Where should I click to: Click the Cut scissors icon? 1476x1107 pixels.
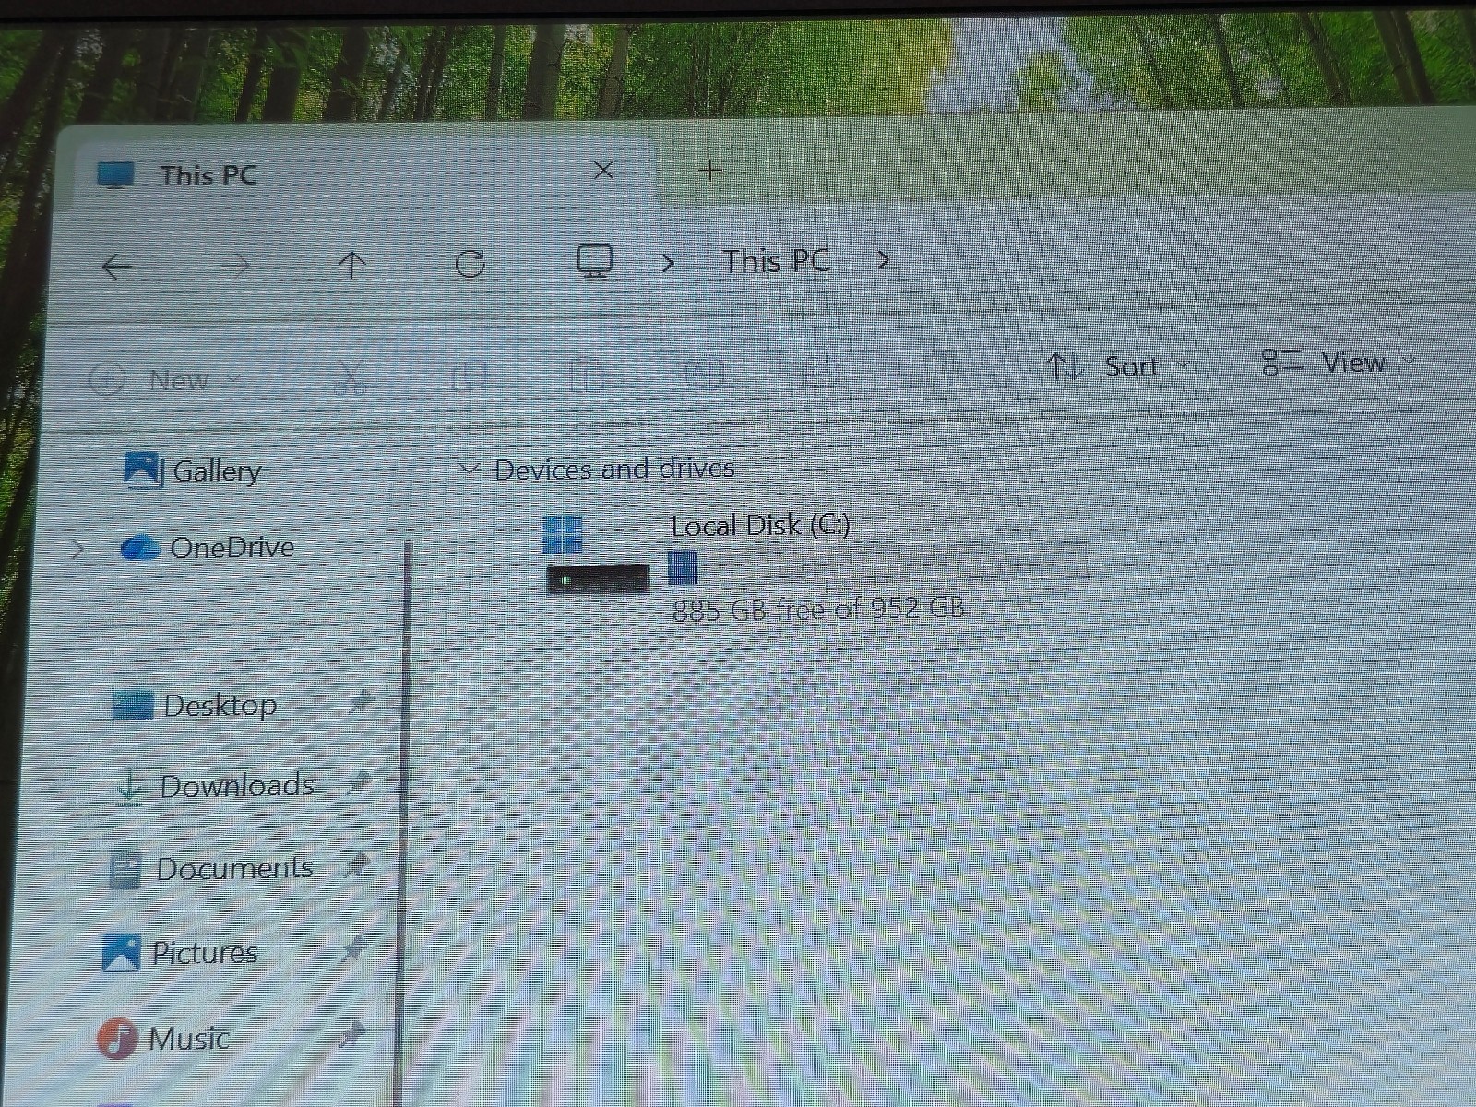[351, 376]
